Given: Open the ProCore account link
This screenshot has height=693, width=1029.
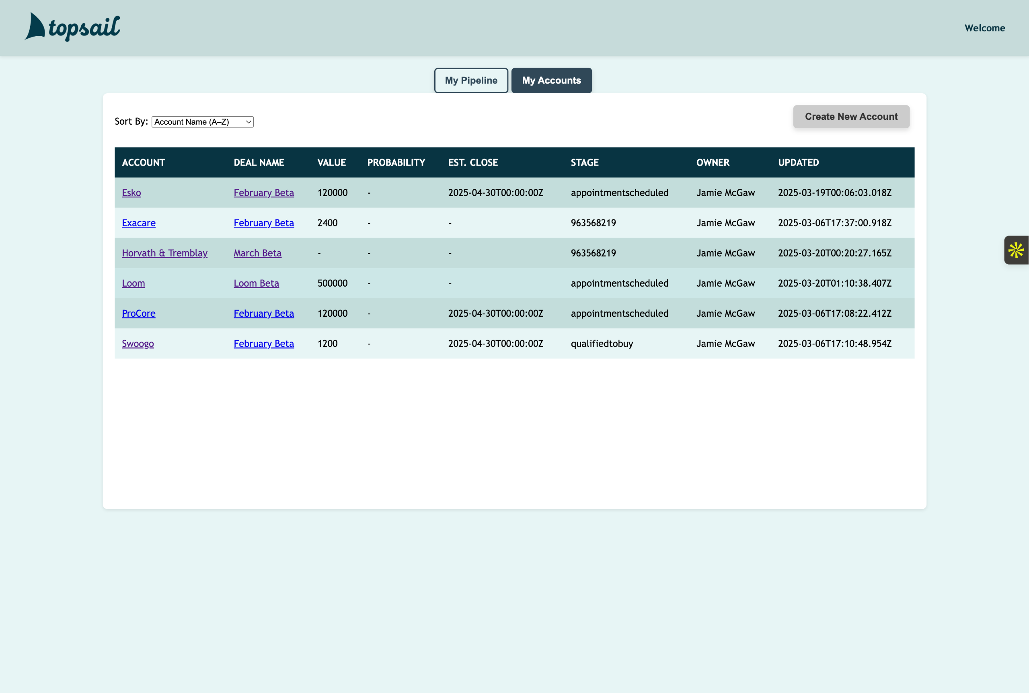Looking at the screenshot, I should click(138, 314).
